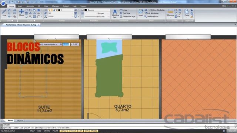Click Define Attributes in Block panel

pos(157,10)
